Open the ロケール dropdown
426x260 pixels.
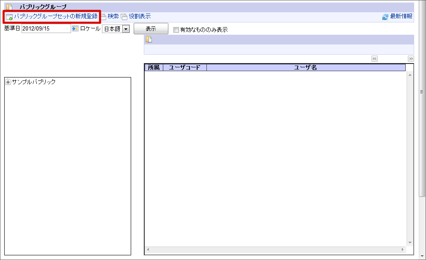click(x=116, y=29)
